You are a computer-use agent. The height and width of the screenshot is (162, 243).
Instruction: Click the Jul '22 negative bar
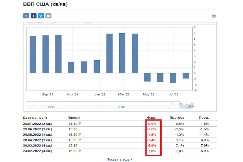pos(173,78)
